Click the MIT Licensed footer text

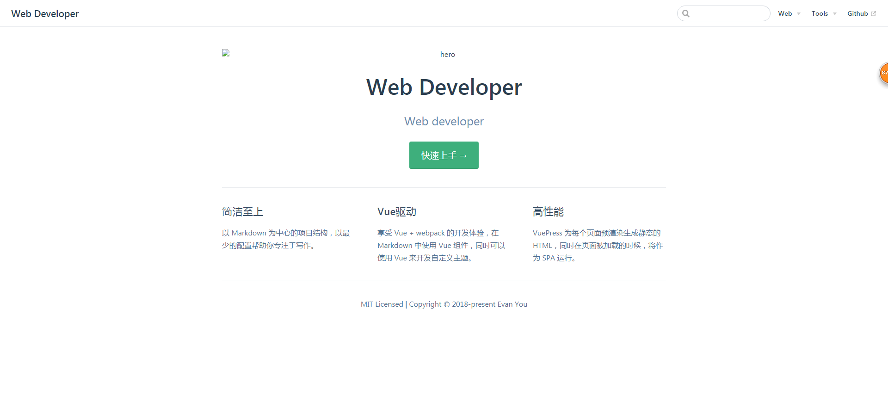382,304
